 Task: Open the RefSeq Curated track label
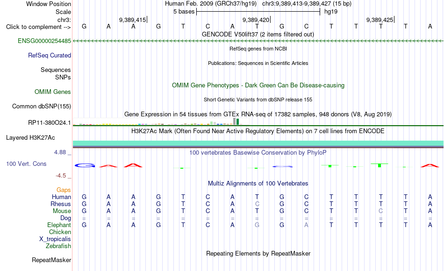[49, 55]
